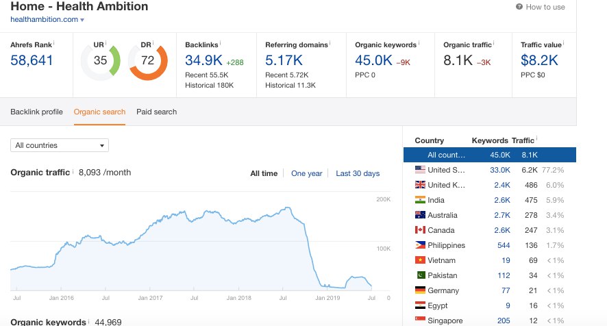Select the Organic search tab
Screen dimensions: 607x326
pos(99,112)
